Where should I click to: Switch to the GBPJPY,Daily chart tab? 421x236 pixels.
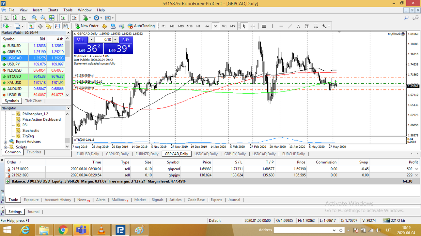tap(235, 154)
